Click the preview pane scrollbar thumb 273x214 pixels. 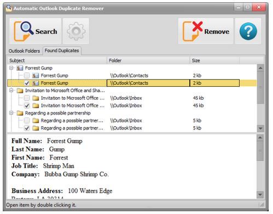click(x=260, y=151)
